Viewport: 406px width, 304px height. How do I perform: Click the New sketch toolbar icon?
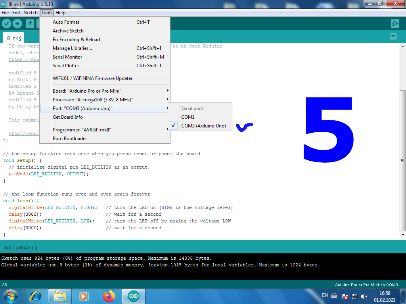point(30,24)
